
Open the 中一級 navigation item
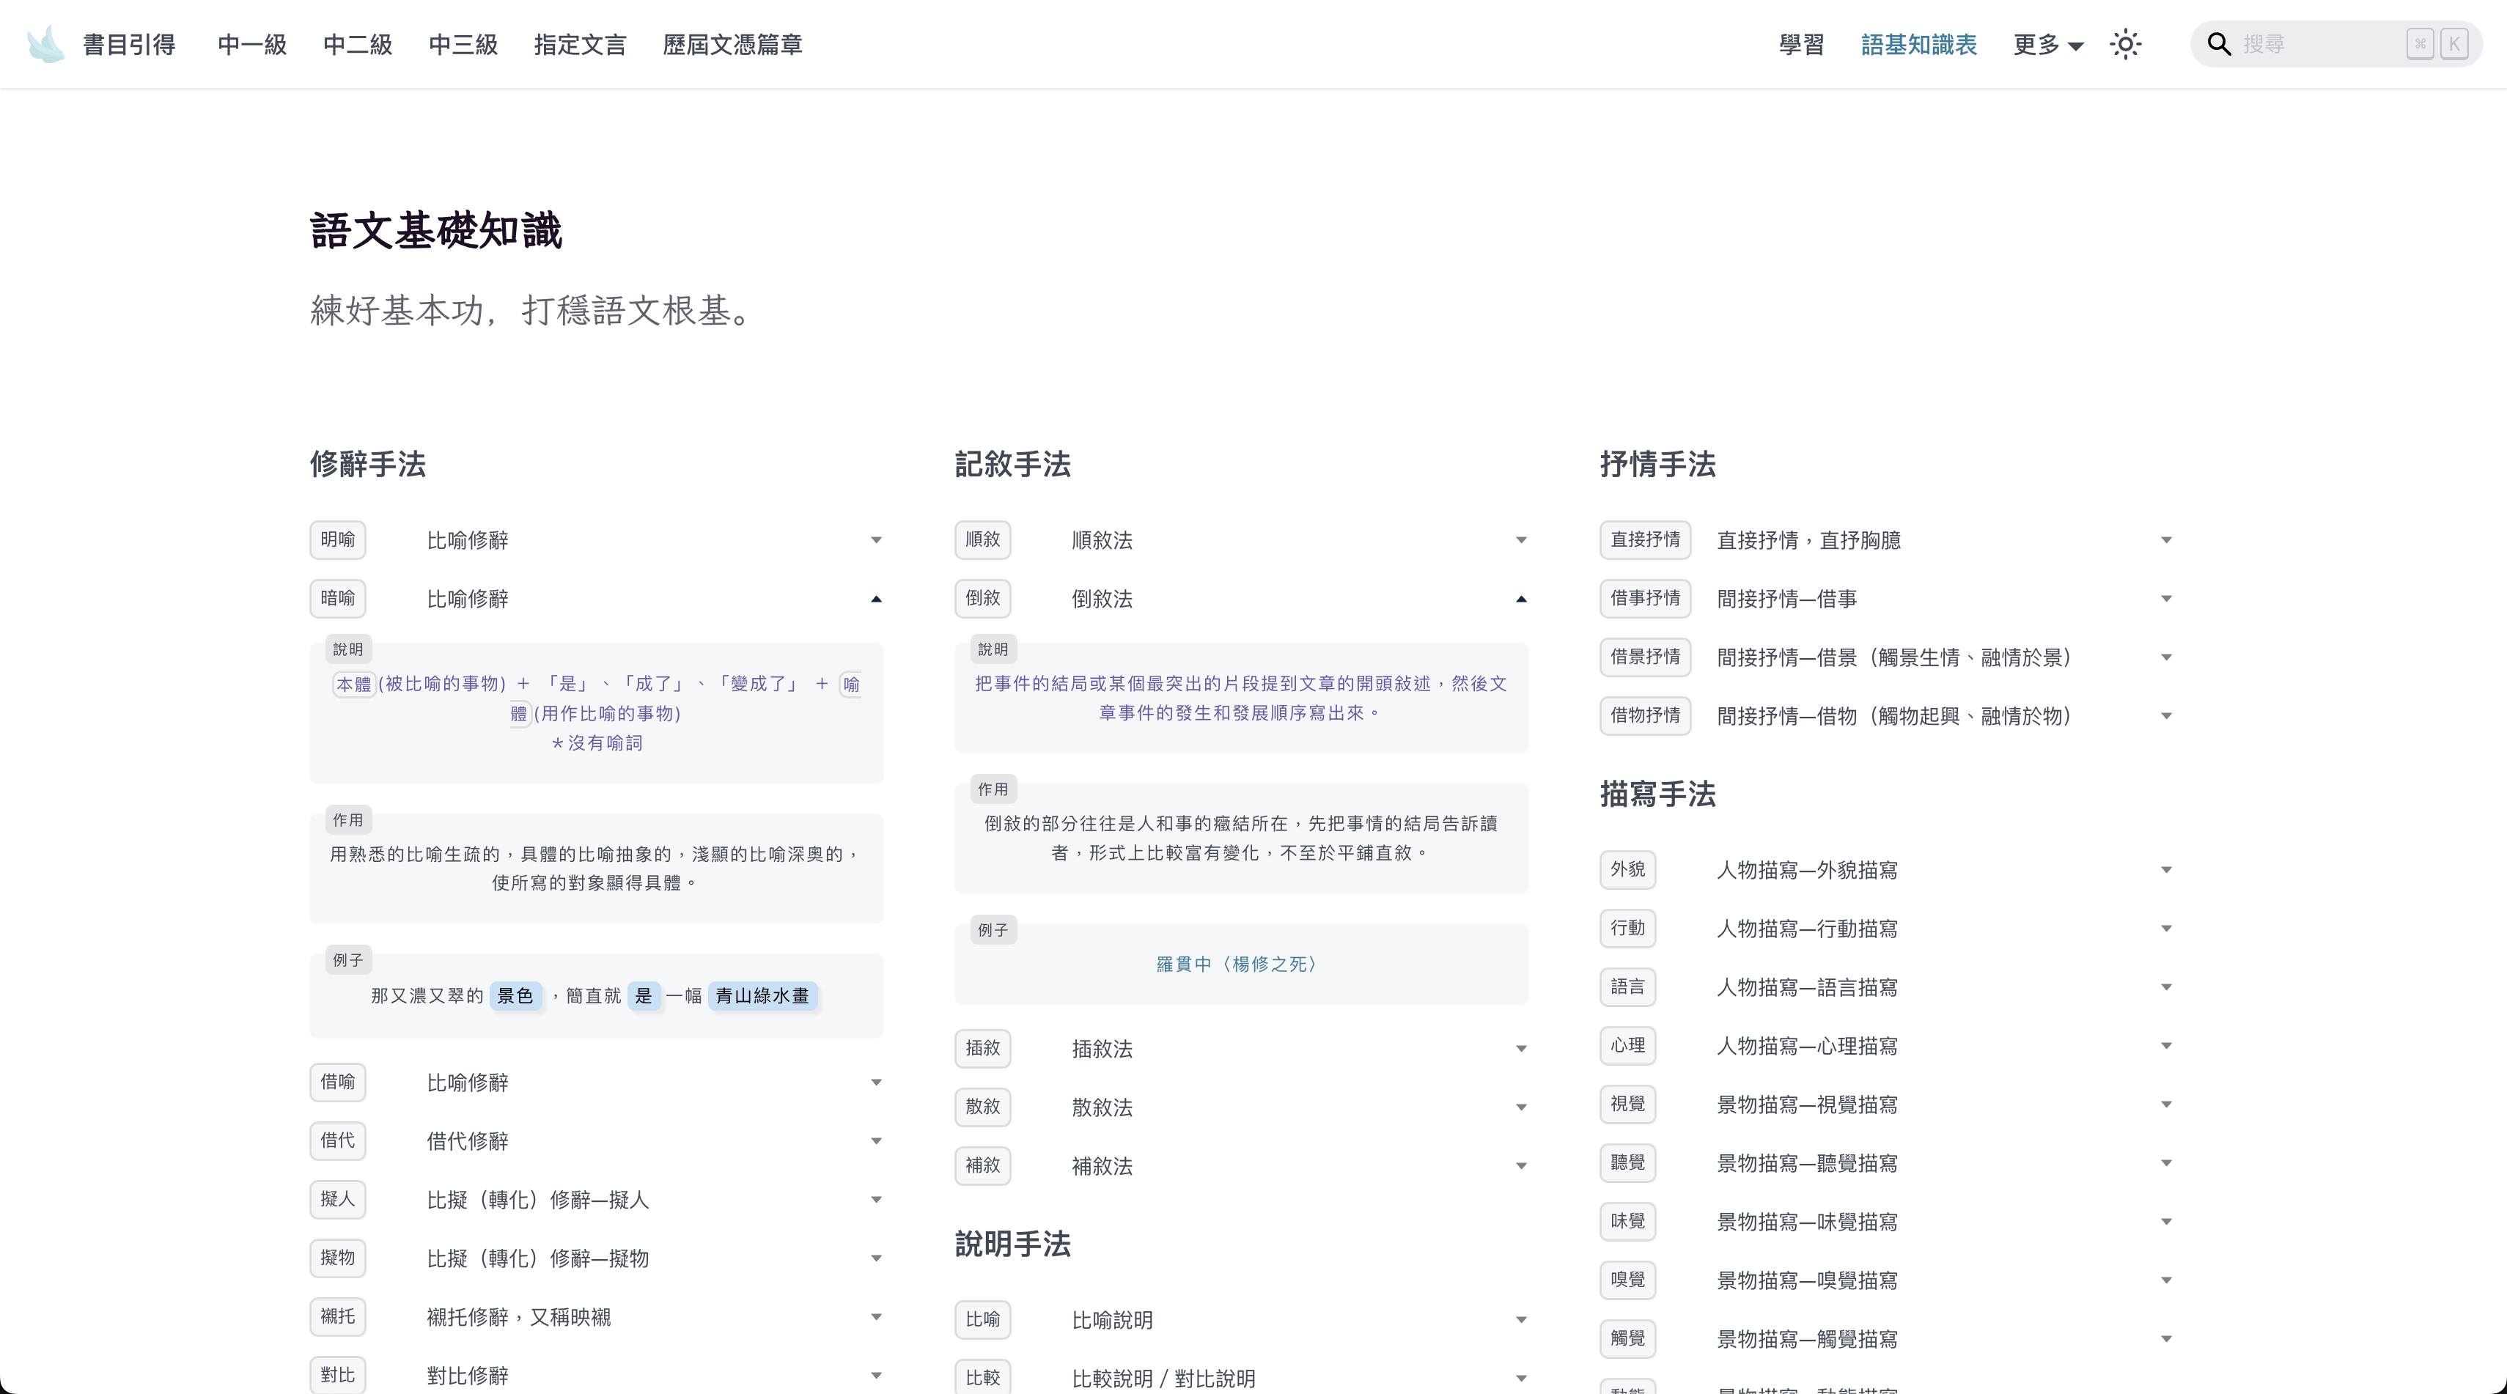point(252,45)
